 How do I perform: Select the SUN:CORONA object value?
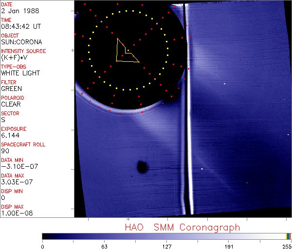pos(21,42)
